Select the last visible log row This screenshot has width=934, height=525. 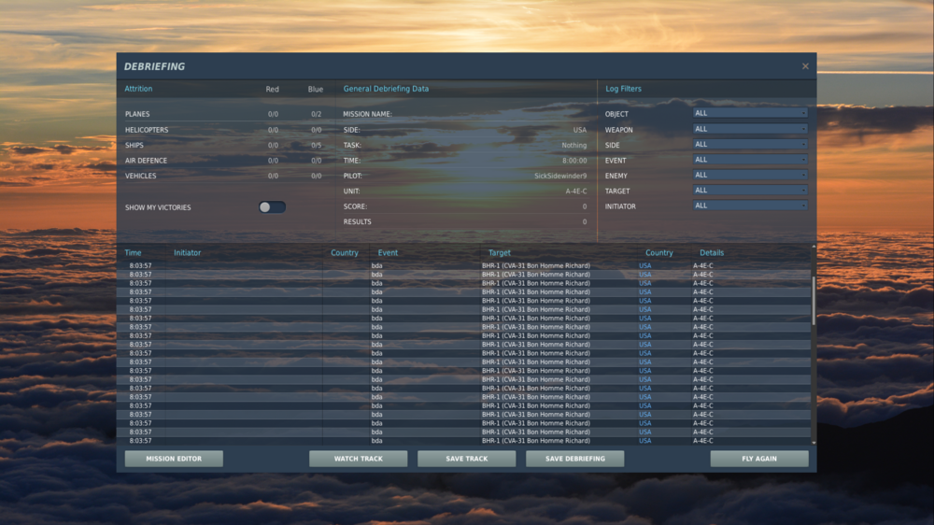tap(464, 441)
